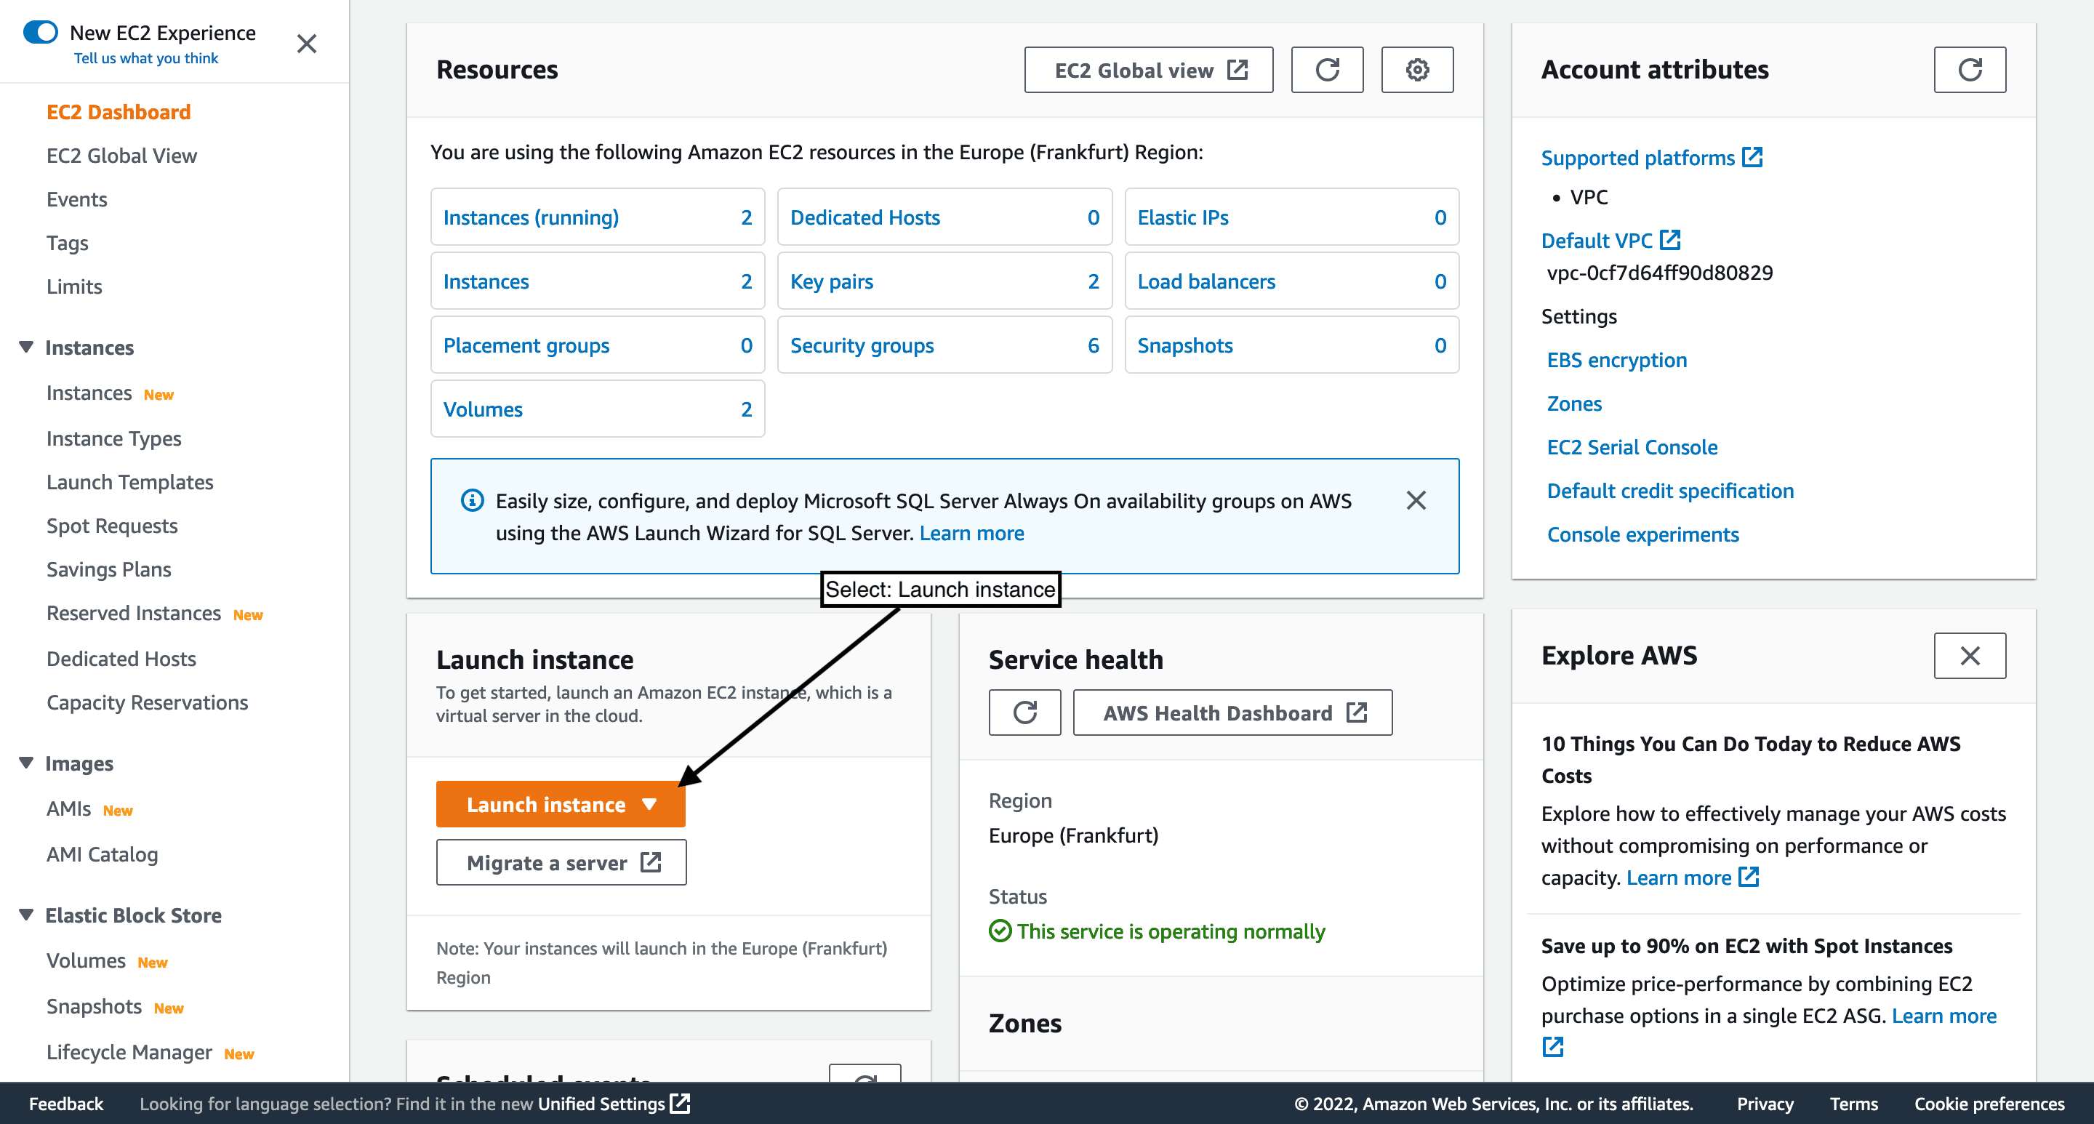Toggle the New EC2 Experience switch
The image size is (2094, 1124).
[41, 32]
